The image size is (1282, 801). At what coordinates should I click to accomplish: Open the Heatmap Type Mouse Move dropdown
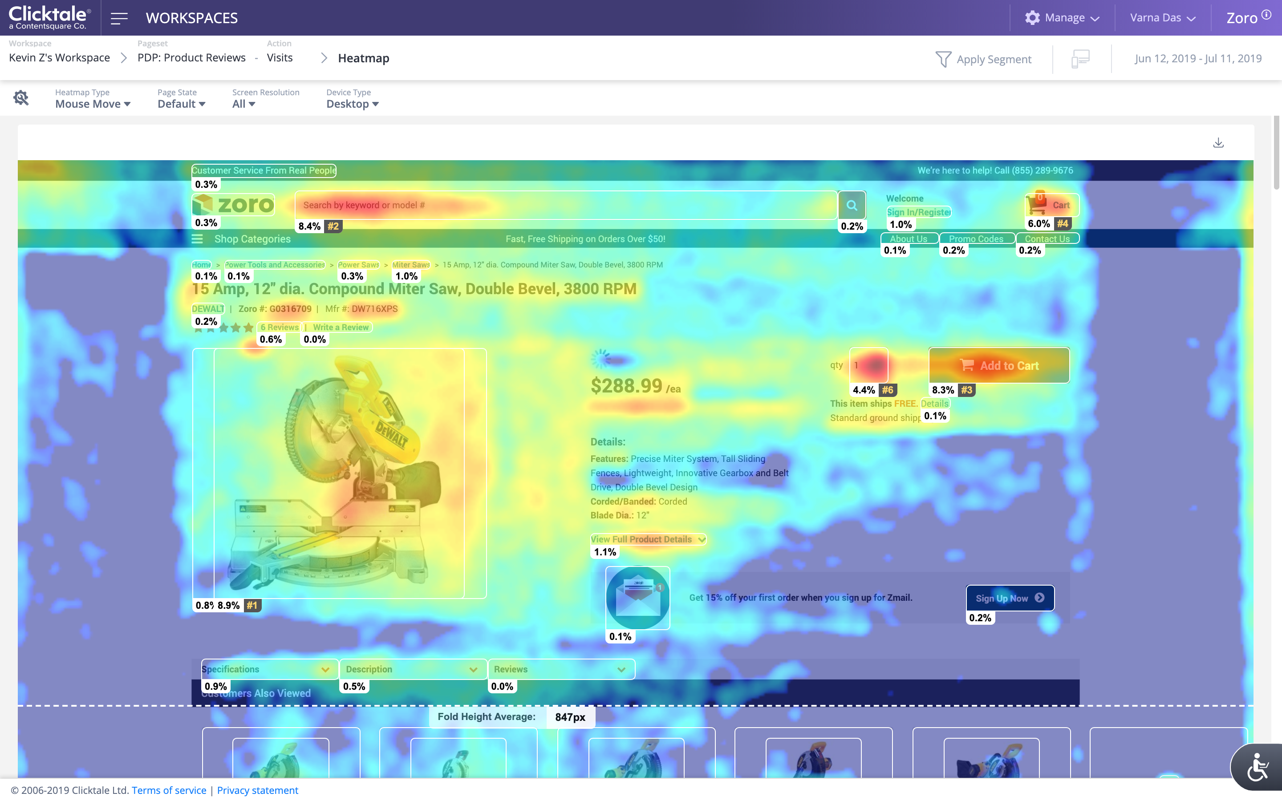tap(93, 104)
